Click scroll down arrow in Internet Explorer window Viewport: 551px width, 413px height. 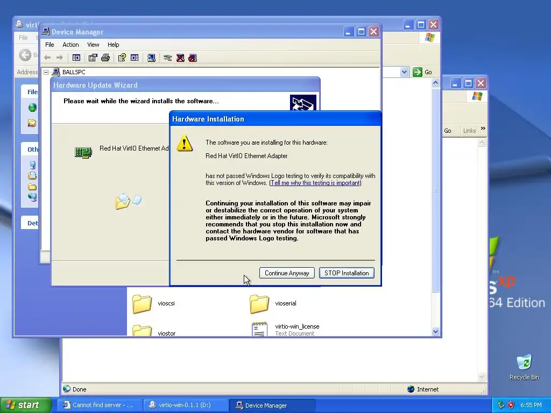click(x=482, y=376)
